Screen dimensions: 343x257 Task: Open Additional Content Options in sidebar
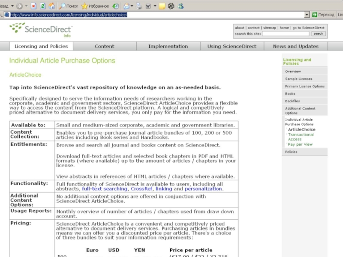(x=304, y=111)
